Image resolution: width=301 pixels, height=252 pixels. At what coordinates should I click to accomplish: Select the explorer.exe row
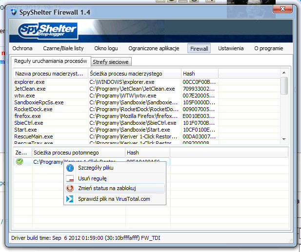coord(147,82)
